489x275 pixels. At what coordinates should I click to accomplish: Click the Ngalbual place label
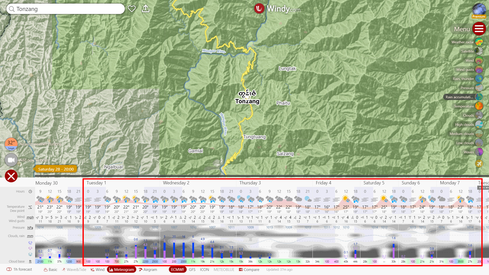[113, 167]
